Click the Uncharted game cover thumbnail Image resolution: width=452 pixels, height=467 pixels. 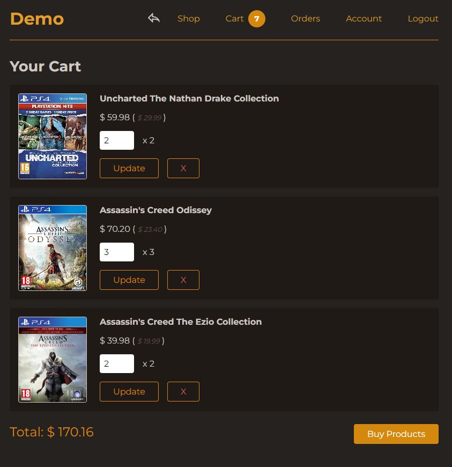point(53,136)
